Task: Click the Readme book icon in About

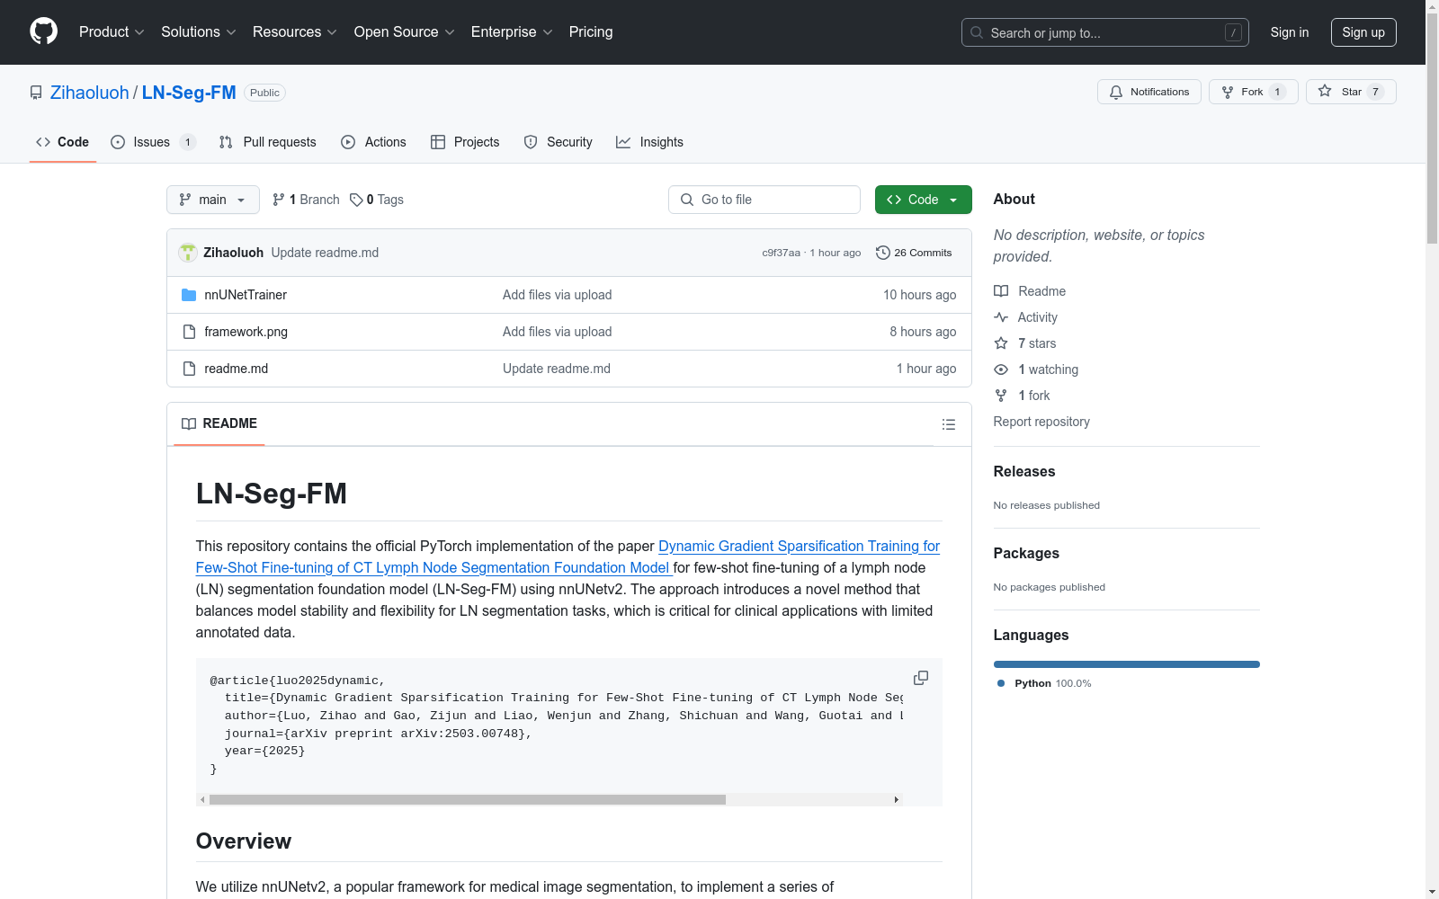Action: (1001, 291)
